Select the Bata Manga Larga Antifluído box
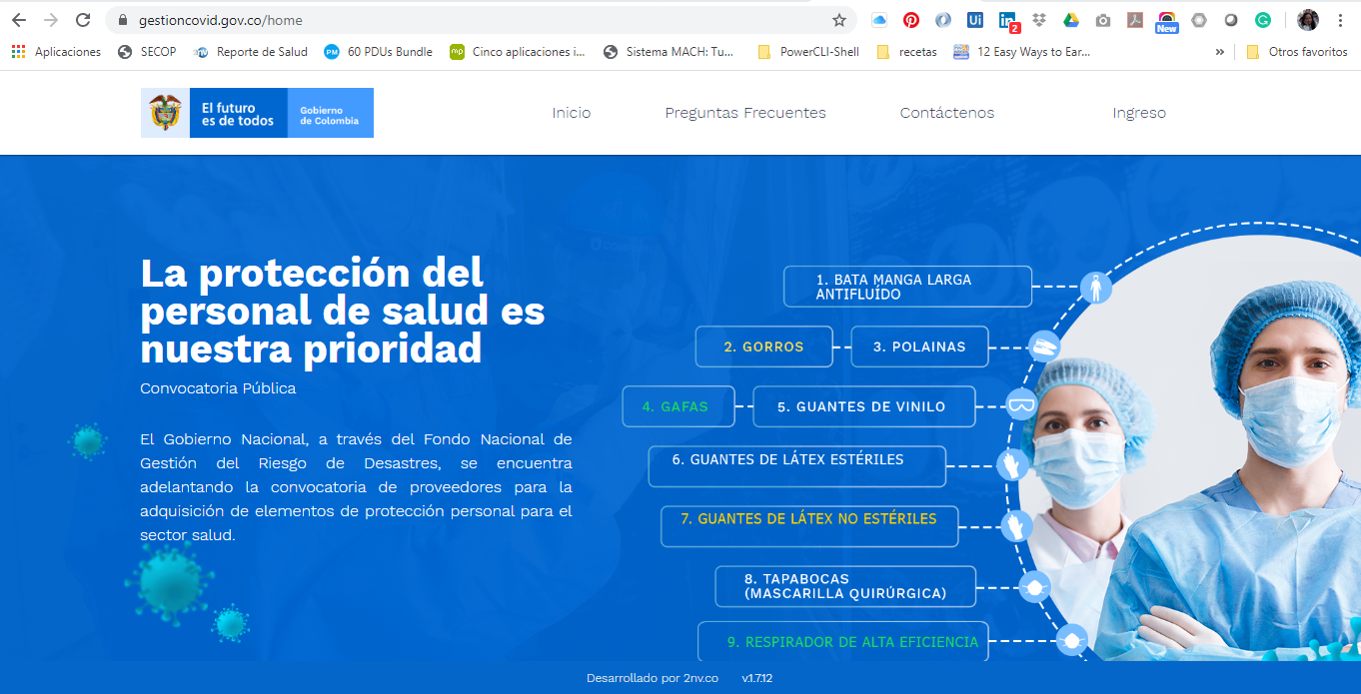 pos(907,287)
